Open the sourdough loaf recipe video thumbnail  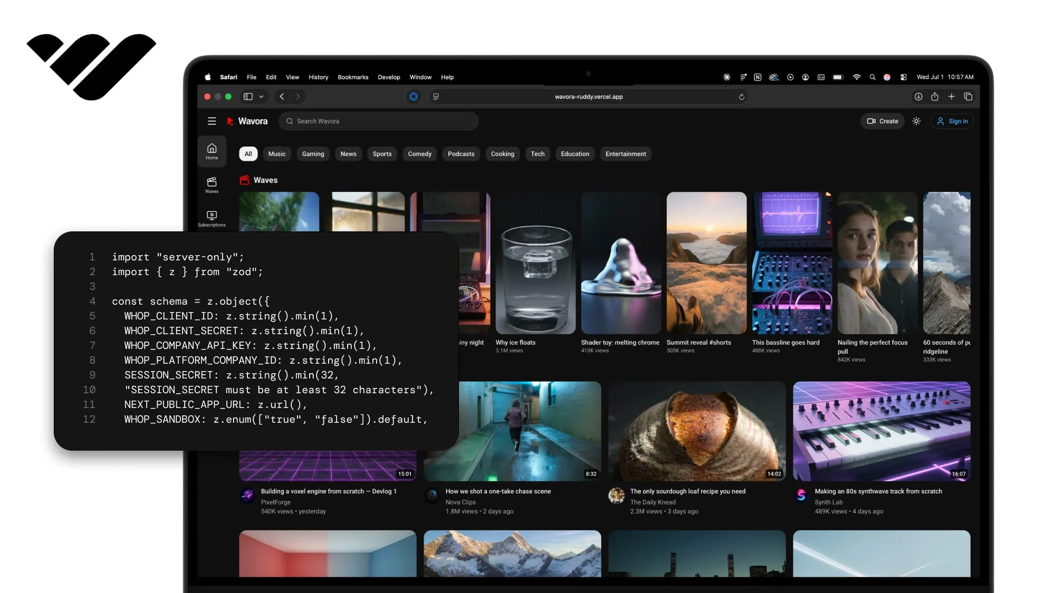[697, 431]
